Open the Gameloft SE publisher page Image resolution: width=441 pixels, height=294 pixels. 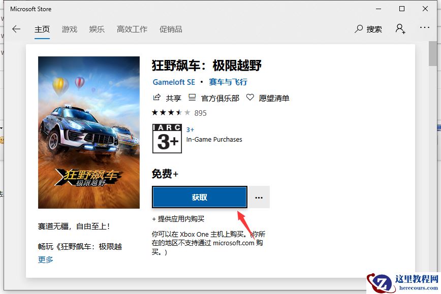pyautogui.click(x=173, y=82)
